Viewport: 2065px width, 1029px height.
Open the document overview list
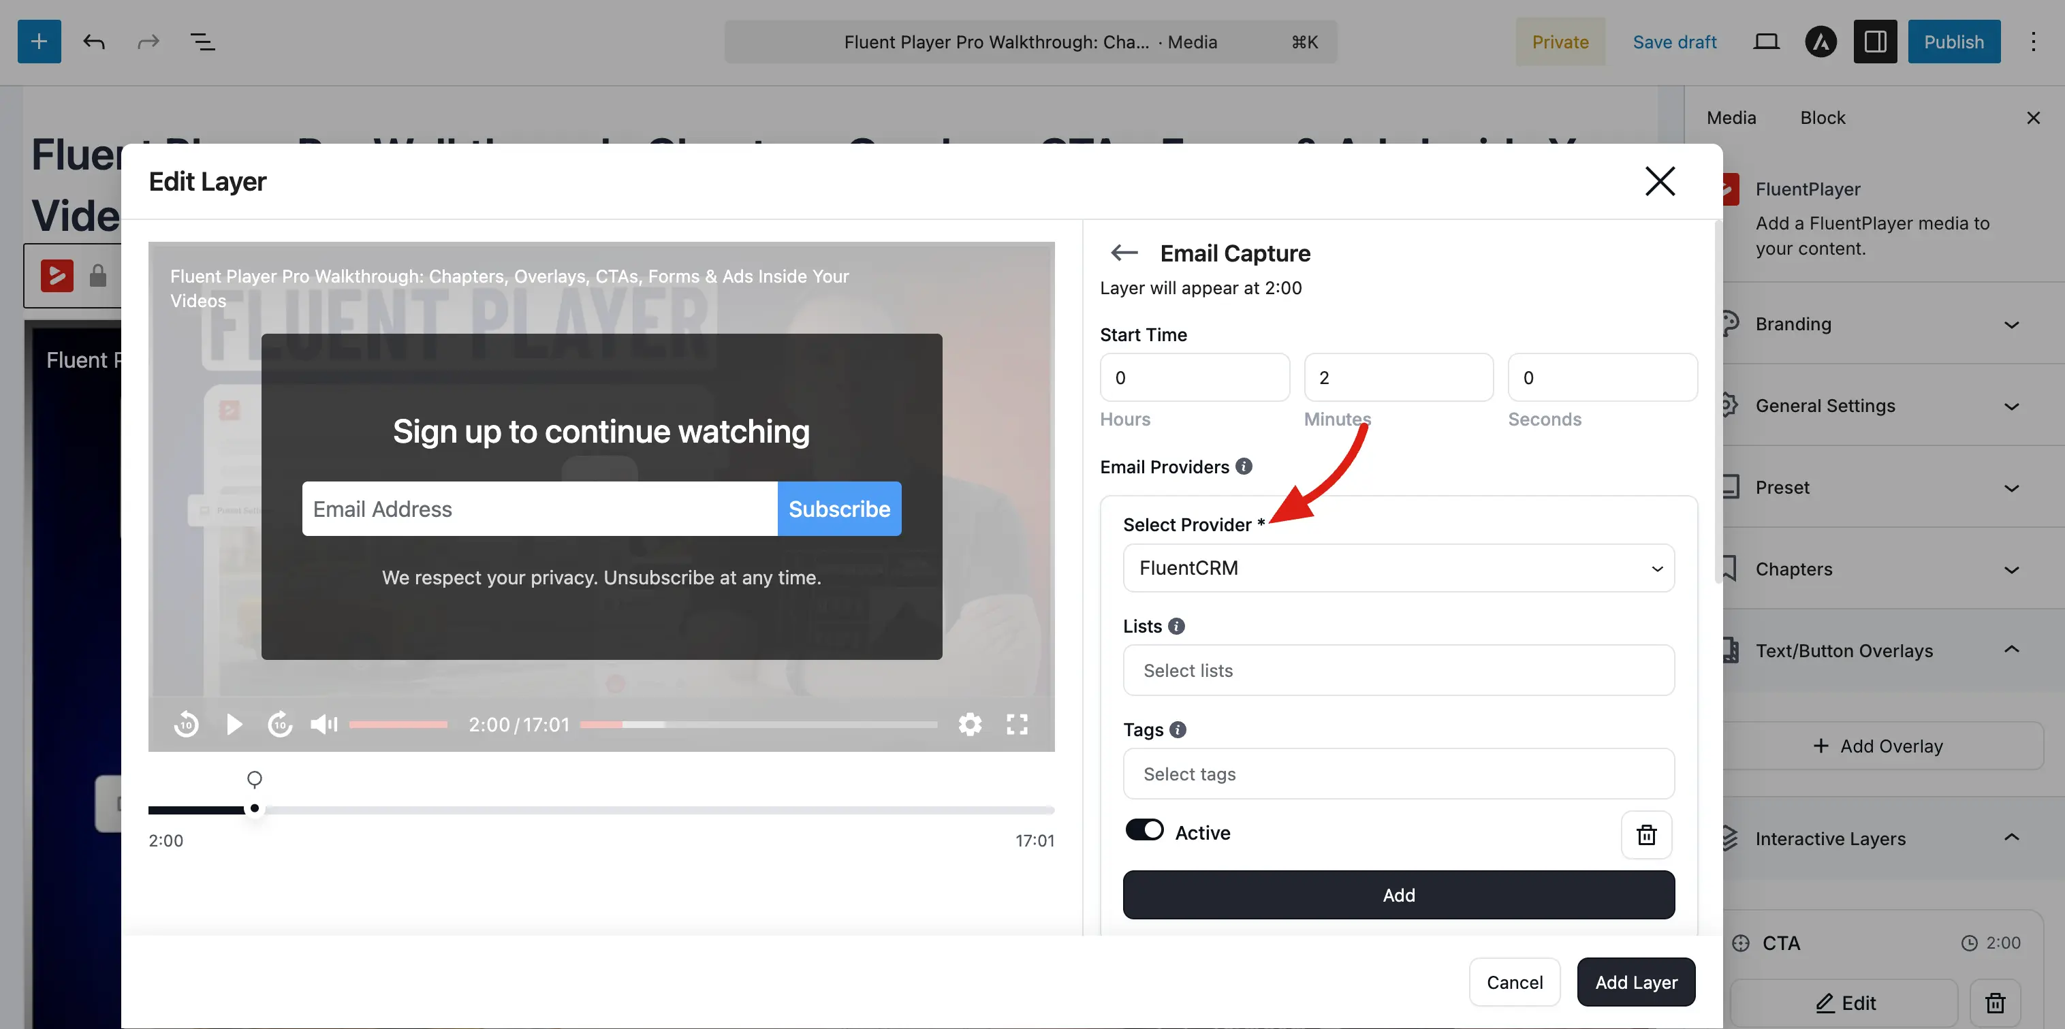coord(203,42)
